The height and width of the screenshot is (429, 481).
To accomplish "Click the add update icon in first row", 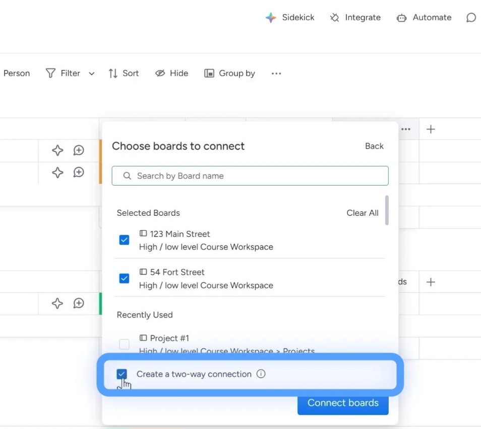I will coord(79,150).
